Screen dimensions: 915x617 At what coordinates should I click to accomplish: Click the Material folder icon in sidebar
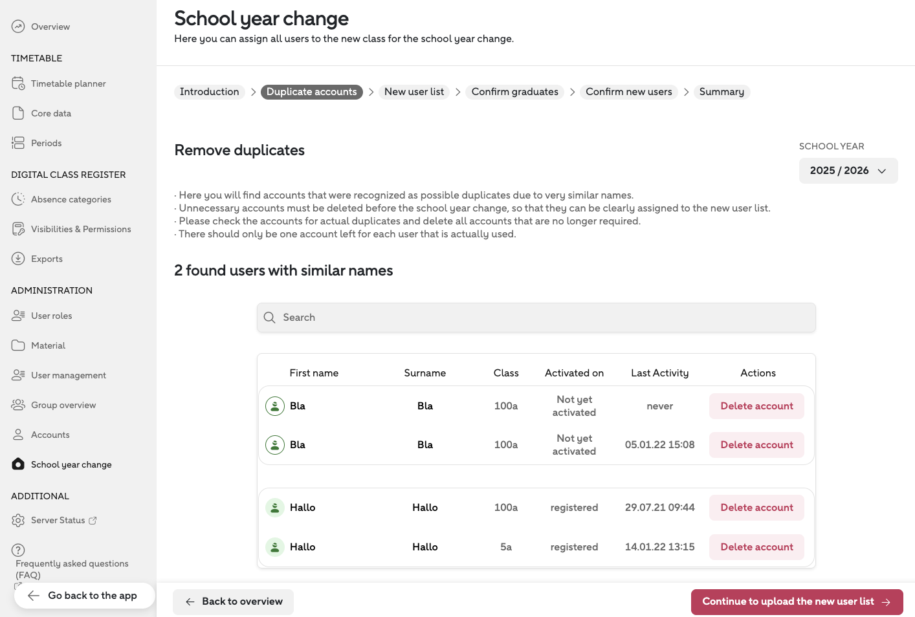click(18, 345)
